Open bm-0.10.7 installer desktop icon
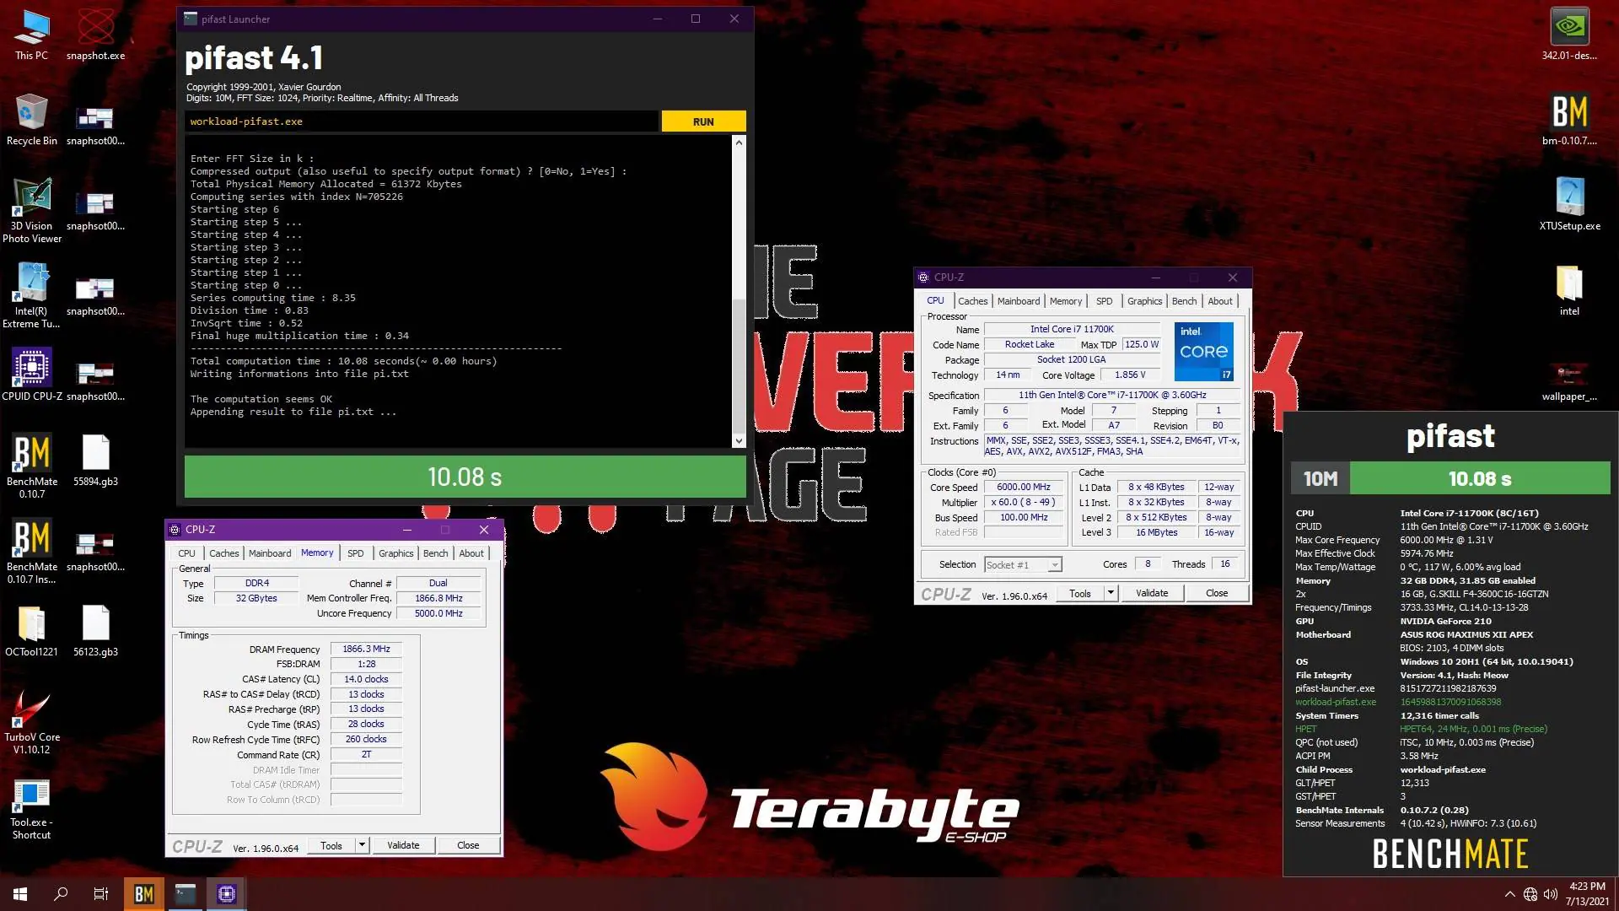The image size is (1619, 911). tap(1569, 120)
